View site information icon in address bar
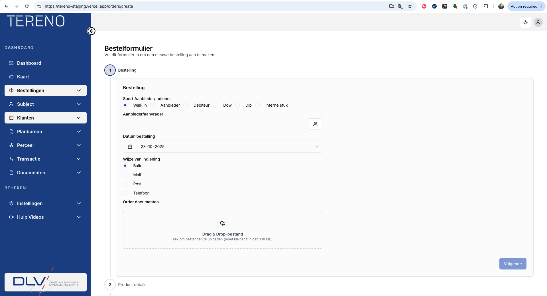 click(39, 6)
